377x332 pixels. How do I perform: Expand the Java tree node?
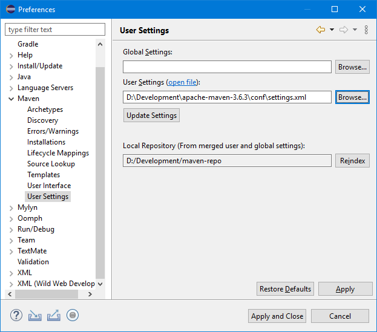[x=11, y=77]
